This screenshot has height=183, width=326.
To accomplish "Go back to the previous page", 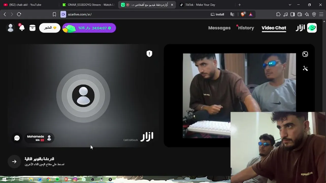I will [5, 14].
